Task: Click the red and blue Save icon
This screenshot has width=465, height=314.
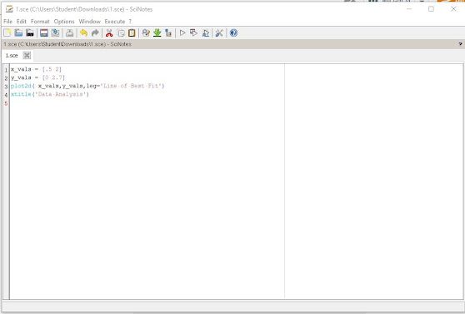Action: (x=44, y=33)
